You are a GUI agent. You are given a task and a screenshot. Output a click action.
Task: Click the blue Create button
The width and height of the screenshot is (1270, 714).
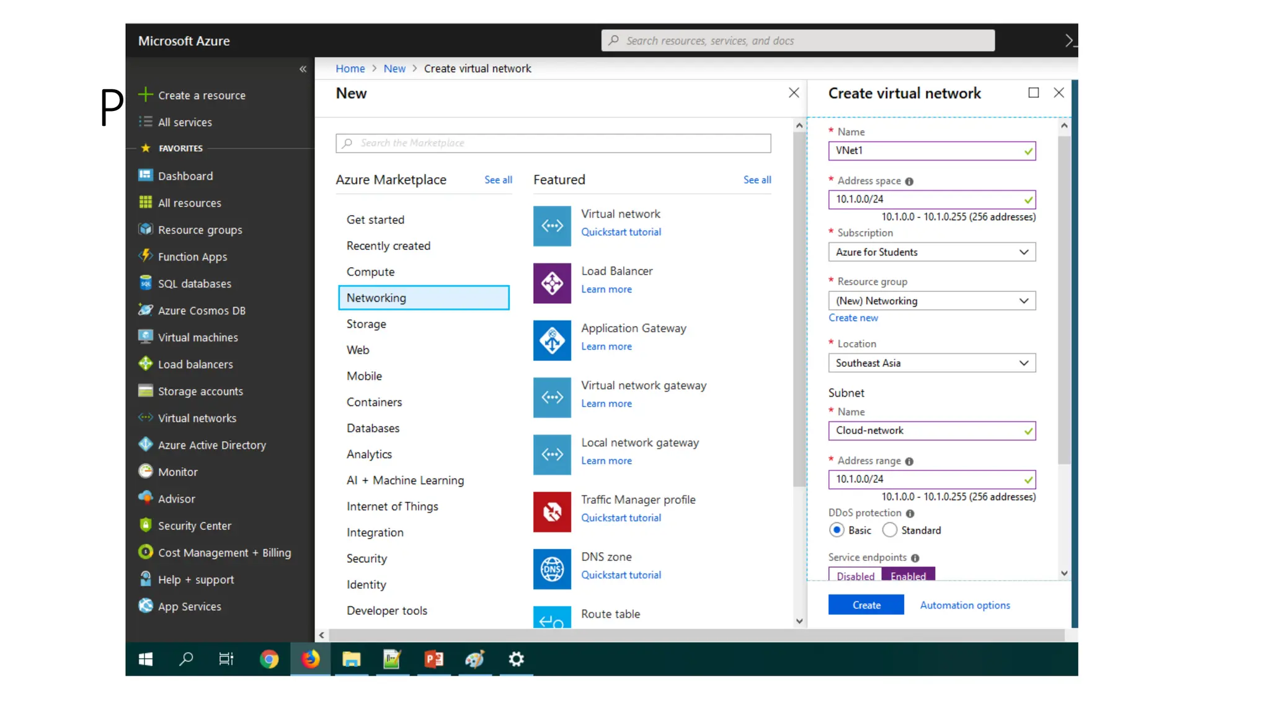(866, 604)
